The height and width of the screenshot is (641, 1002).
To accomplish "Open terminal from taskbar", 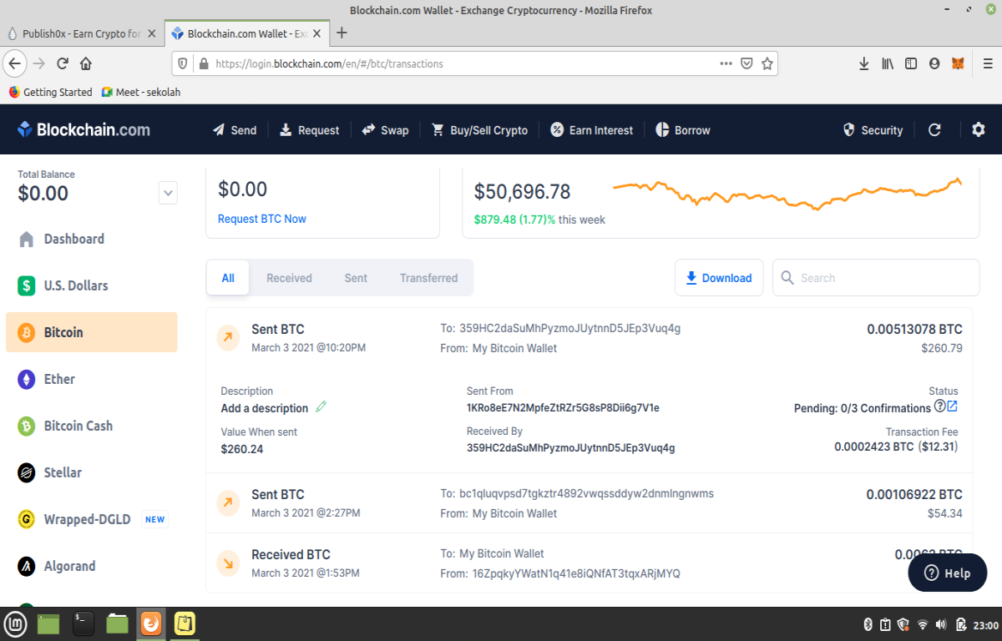I will [x=83, y=623].
